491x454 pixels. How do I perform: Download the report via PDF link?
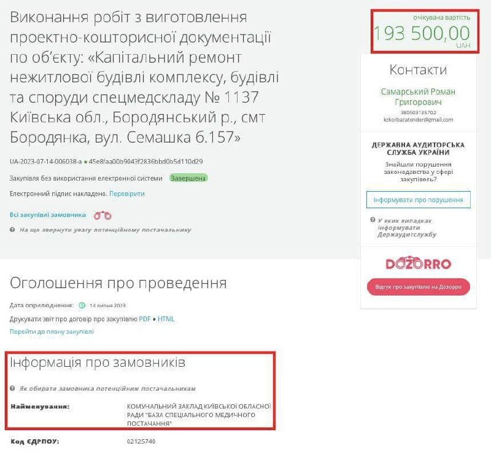[144, 319]
